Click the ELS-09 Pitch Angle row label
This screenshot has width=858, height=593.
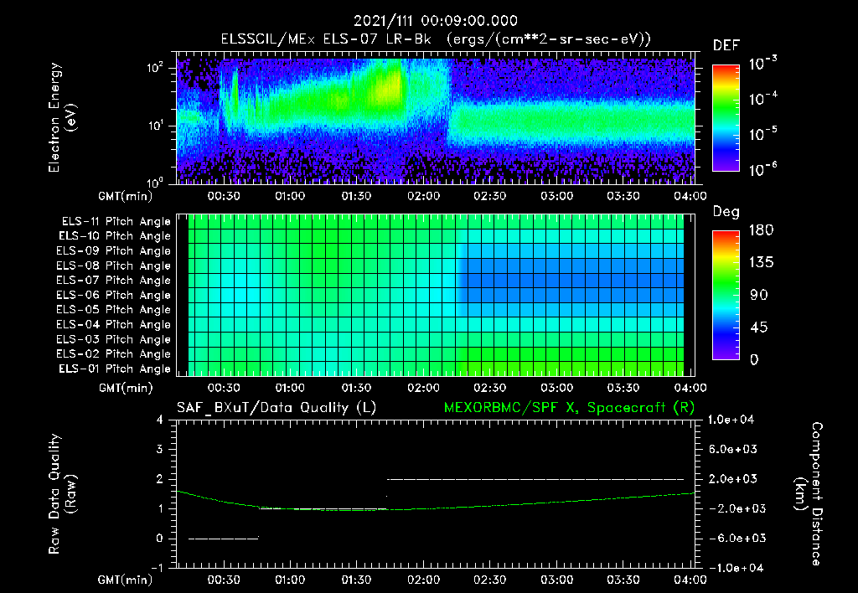click(x=114, y=251)
